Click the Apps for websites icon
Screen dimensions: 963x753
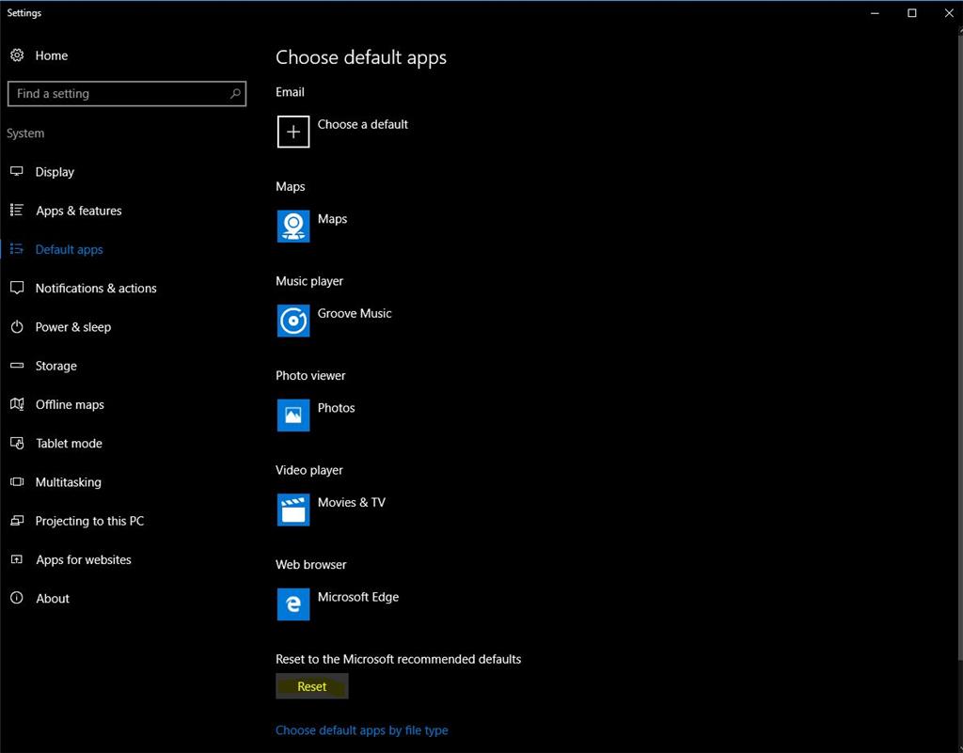[x=17, y=559]
